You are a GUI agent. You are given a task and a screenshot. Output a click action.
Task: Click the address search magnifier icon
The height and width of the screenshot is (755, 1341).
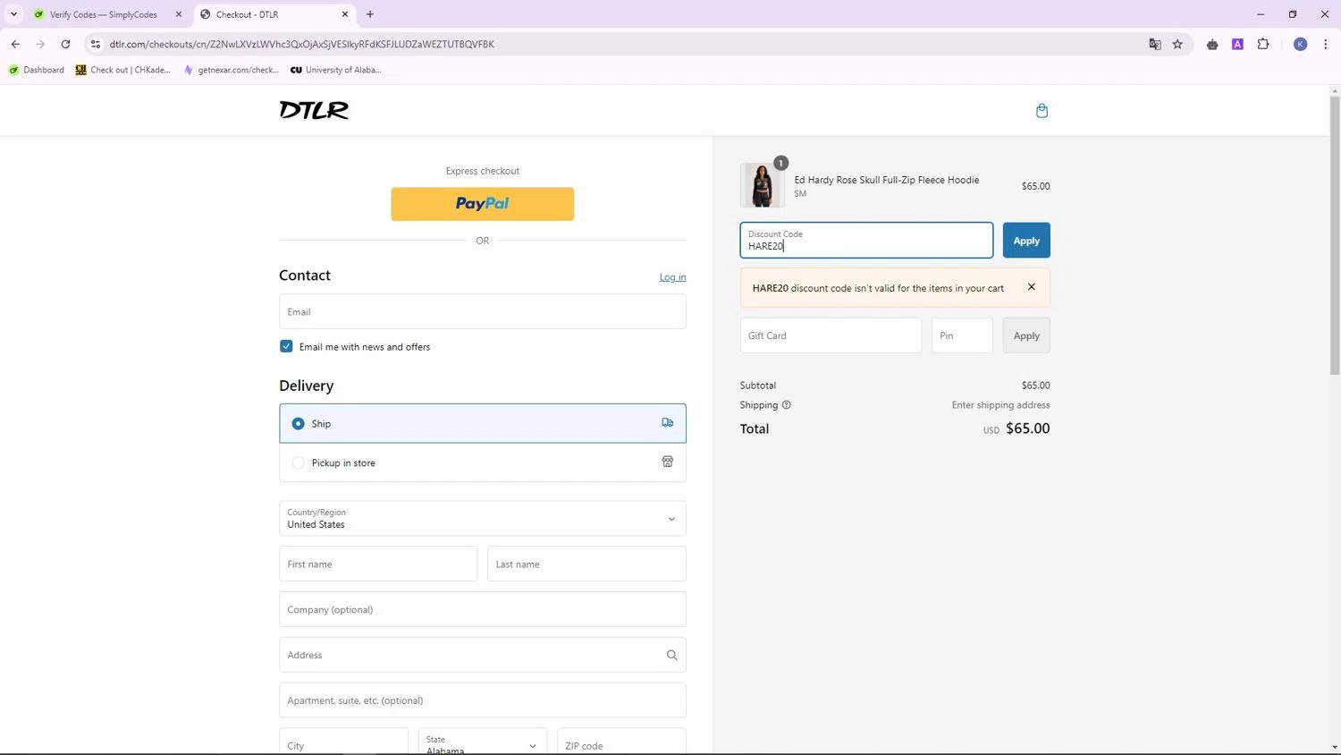click(x=671, y=655)
